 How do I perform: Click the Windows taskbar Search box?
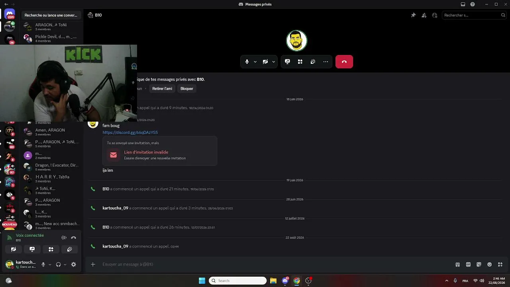coord(237,281)
